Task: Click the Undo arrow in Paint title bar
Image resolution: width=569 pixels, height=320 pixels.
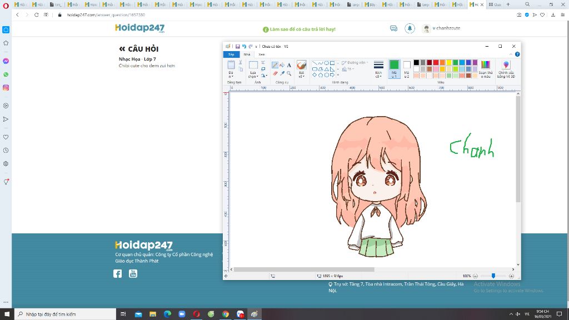Action: (x=244, y=47)
